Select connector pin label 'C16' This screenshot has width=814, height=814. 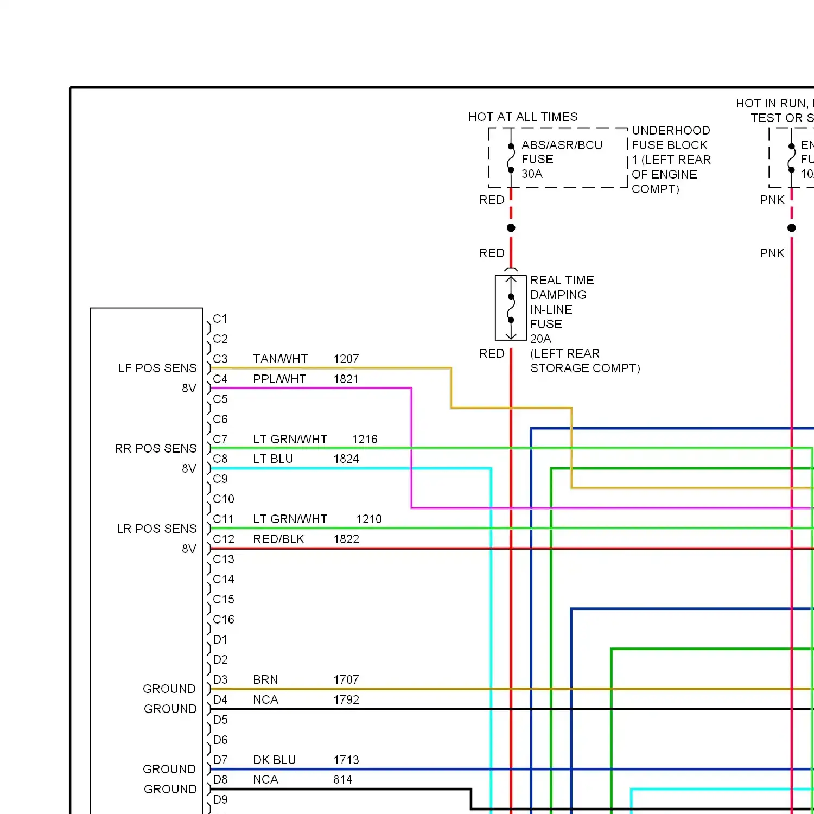[224, 620]
